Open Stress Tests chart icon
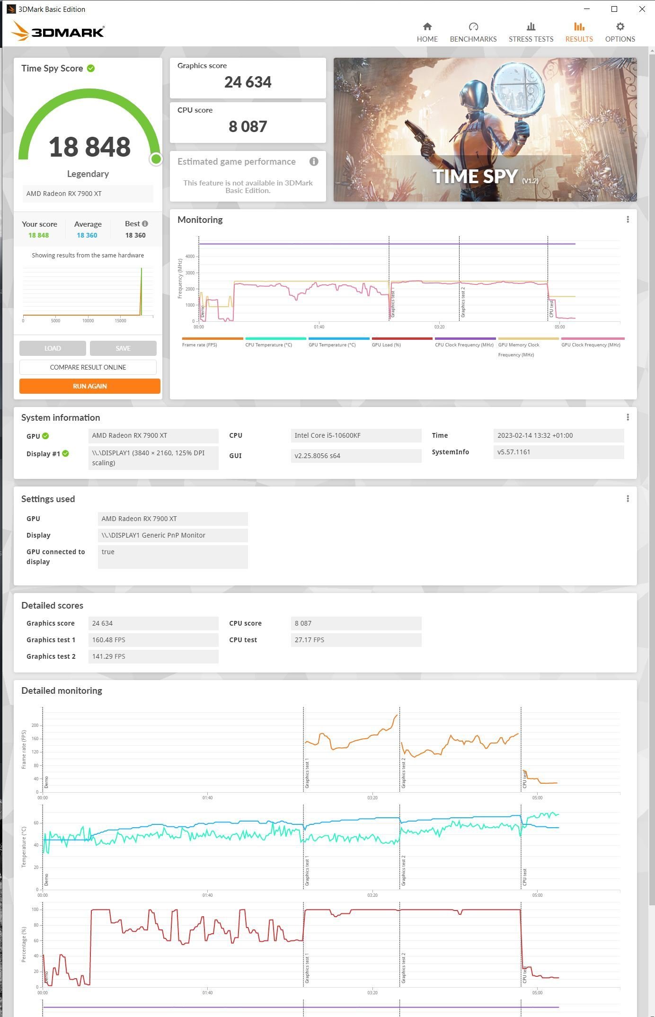The width and height of the screenshot is (655, 1017). point(531,27)
